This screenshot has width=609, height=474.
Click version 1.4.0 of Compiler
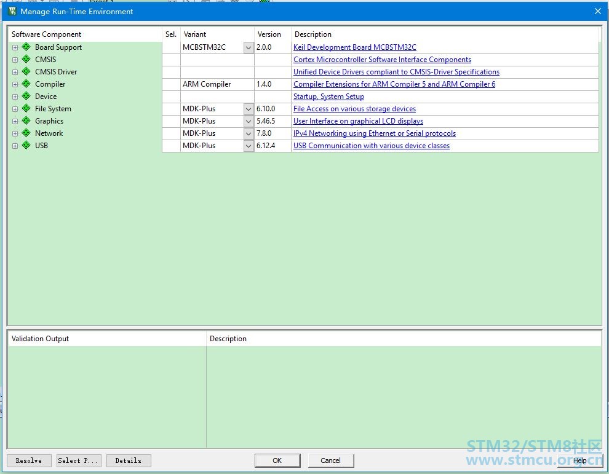(273, 84)
